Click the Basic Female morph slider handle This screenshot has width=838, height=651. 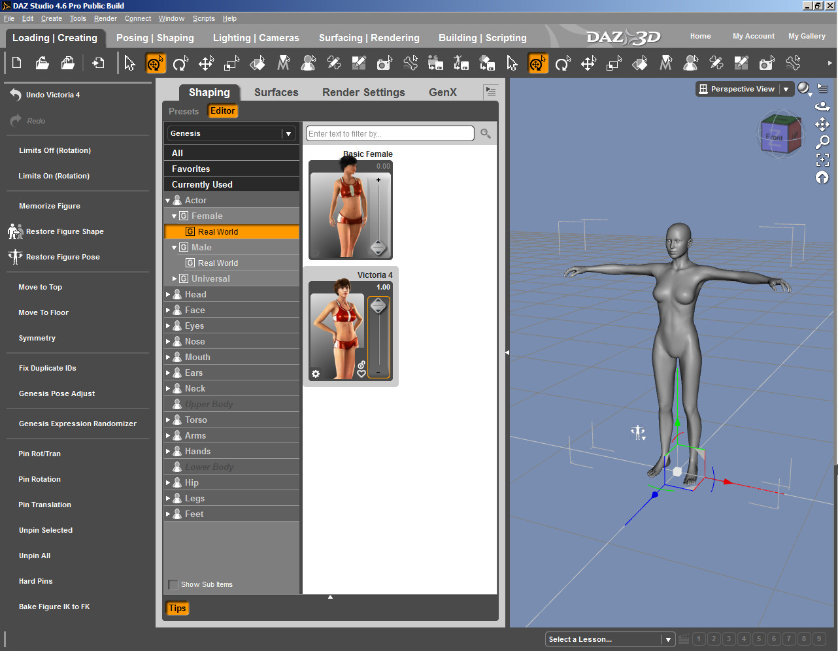(x=378, y=248)
